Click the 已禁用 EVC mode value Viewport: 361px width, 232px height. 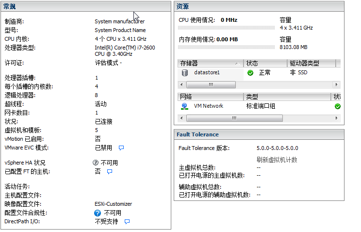point(104,148)
